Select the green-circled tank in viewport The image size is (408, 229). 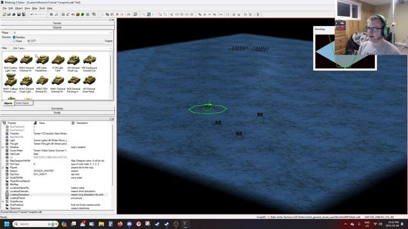click(x=208, y=107)
